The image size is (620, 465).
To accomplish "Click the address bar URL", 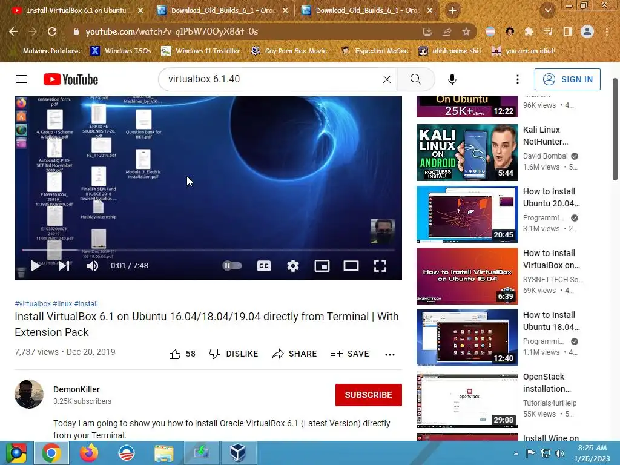I will [171, 31].
